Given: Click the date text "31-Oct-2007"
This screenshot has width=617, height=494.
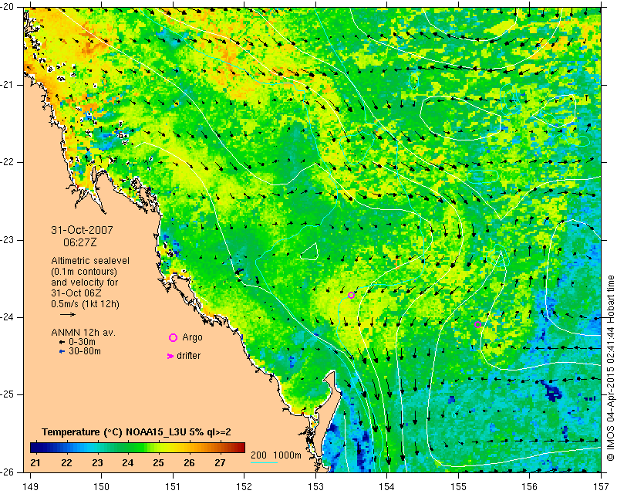Looking at the screenshot, I should click(x=82, y=230).
